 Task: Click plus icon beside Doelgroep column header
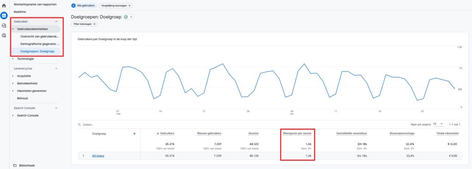pos(134,134)
